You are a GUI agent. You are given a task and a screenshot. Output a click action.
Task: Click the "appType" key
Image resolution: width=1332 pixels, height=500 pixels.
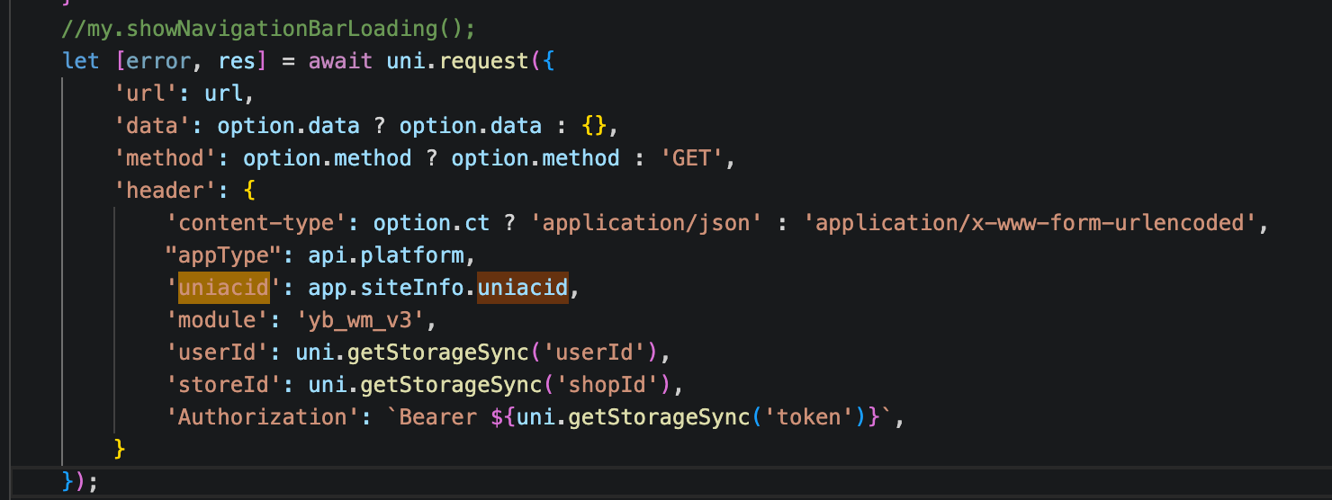223,255
